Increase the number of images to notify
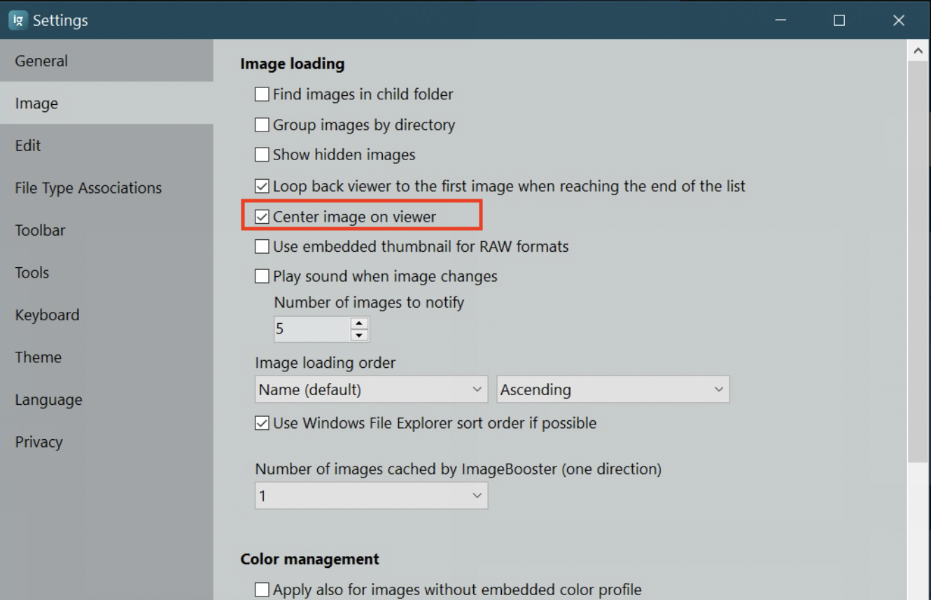931x600 pixels. pyautogui.click(x=359, y=324)
